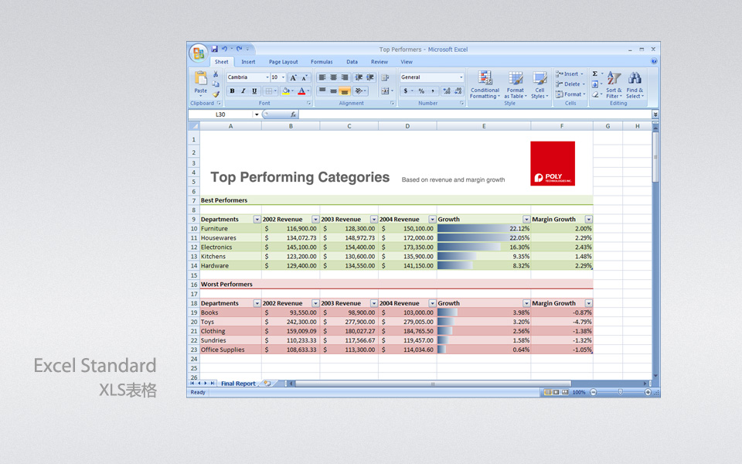Open Find & Select binoculars

click(x=635, y=85)
